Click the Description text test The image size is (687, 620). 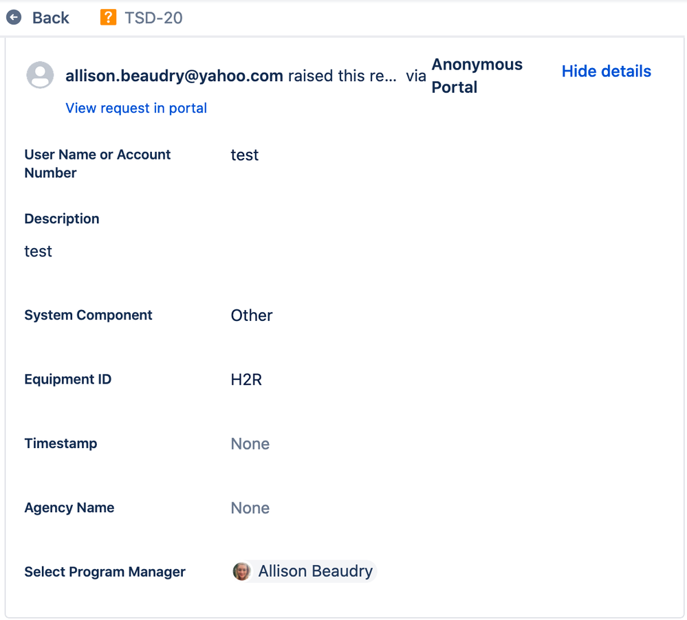coord(38,252)
